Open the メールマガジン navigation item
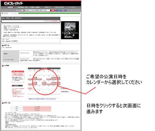 tap(72, 7)
